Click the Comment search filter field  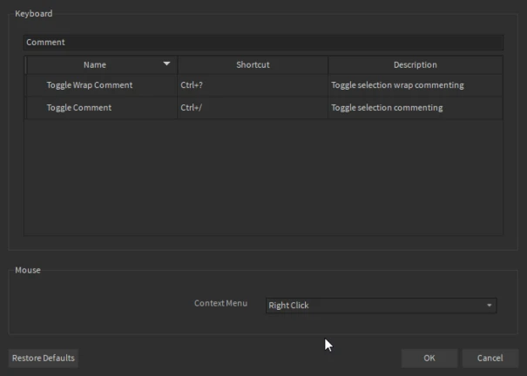pos(263,42)
